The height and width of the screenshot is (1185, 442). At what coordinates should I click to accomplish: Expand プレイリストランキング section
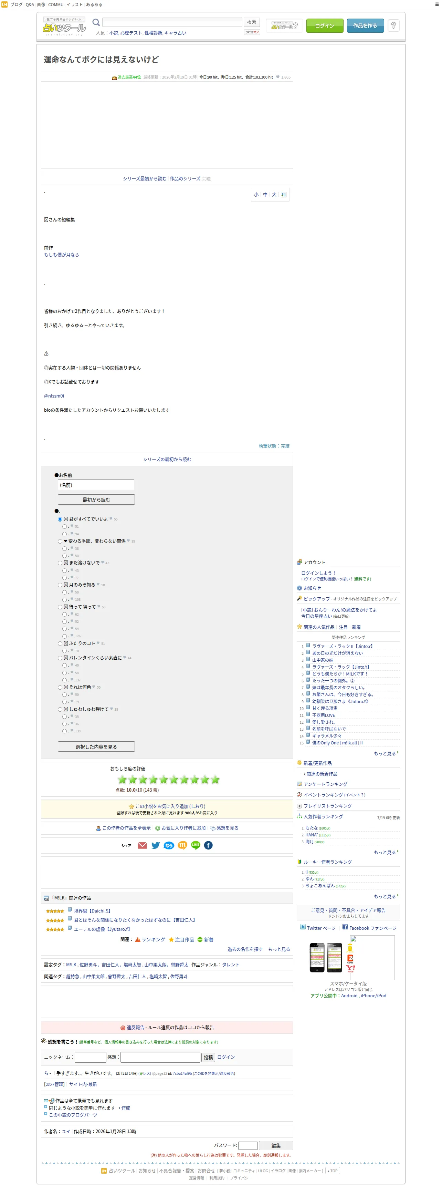pos(328,806)
